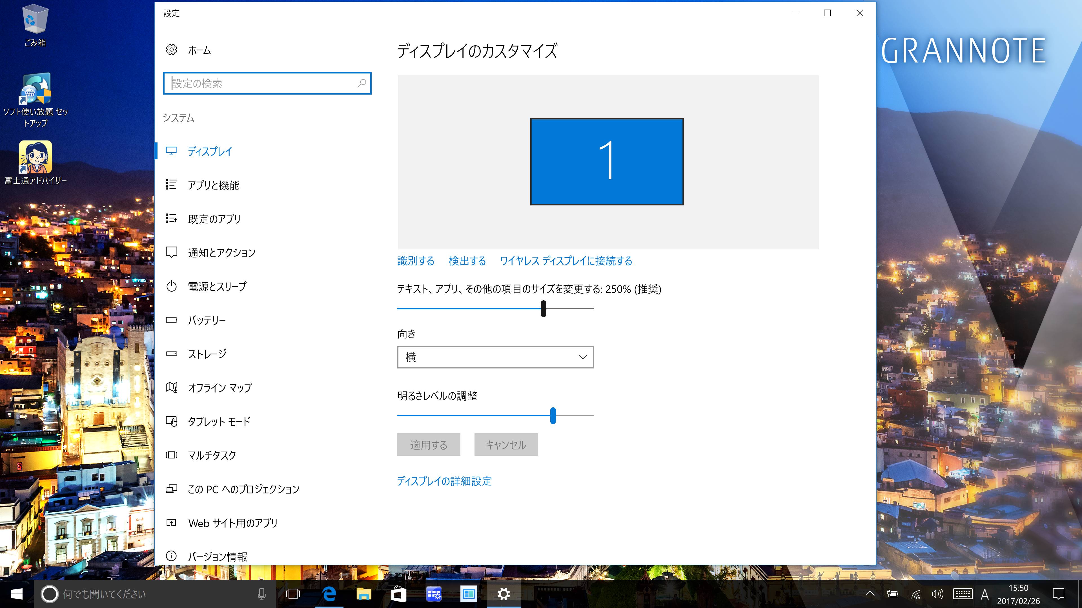
Task: Click ワイヤレス ディスプレイに接続する link
Action: (x=566, y=261)
